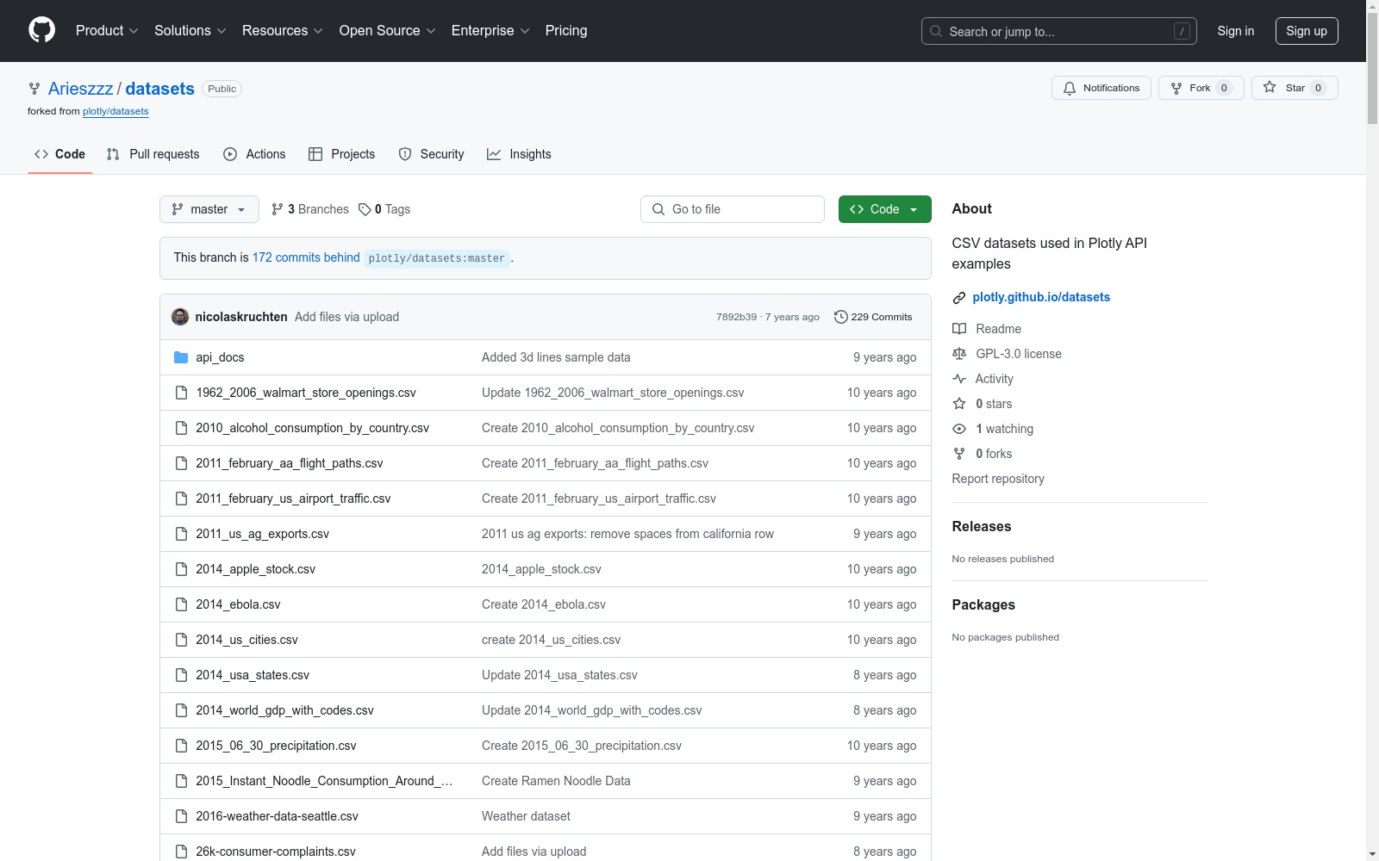Viewport: 1379px width, 861px height.
Task: View 229 Commits history
Action: click(873, 317)
